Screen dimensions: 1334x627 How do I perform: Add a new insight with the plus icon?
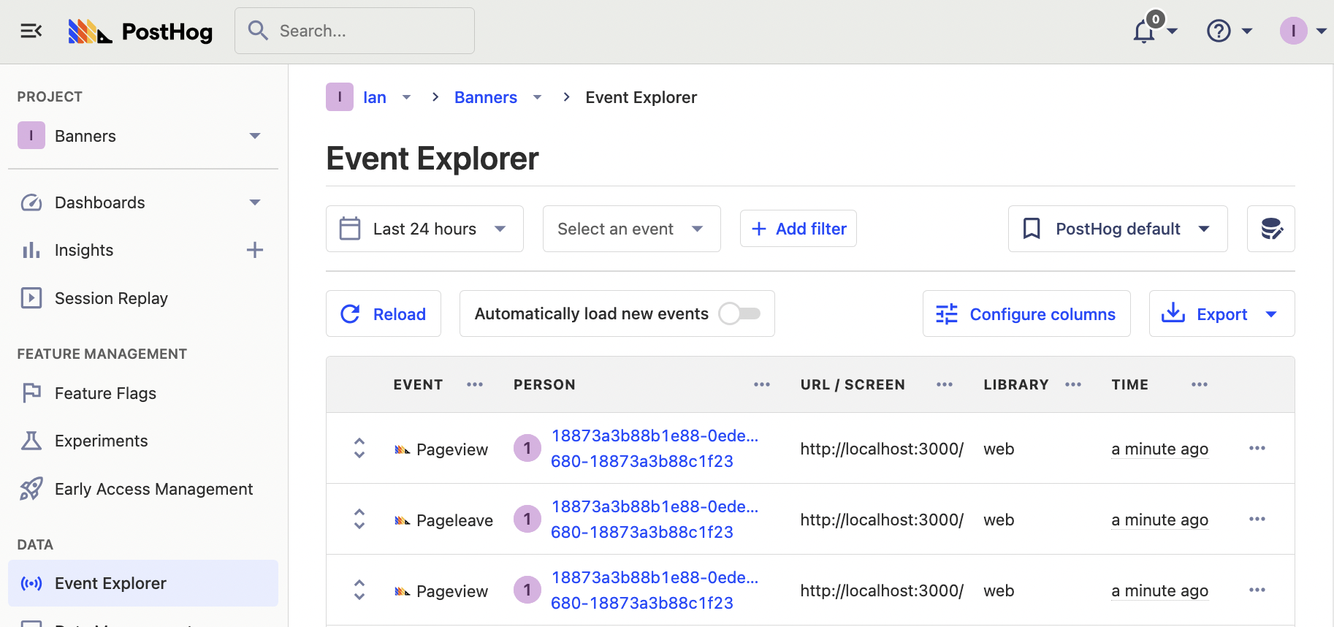click(254, 250)
